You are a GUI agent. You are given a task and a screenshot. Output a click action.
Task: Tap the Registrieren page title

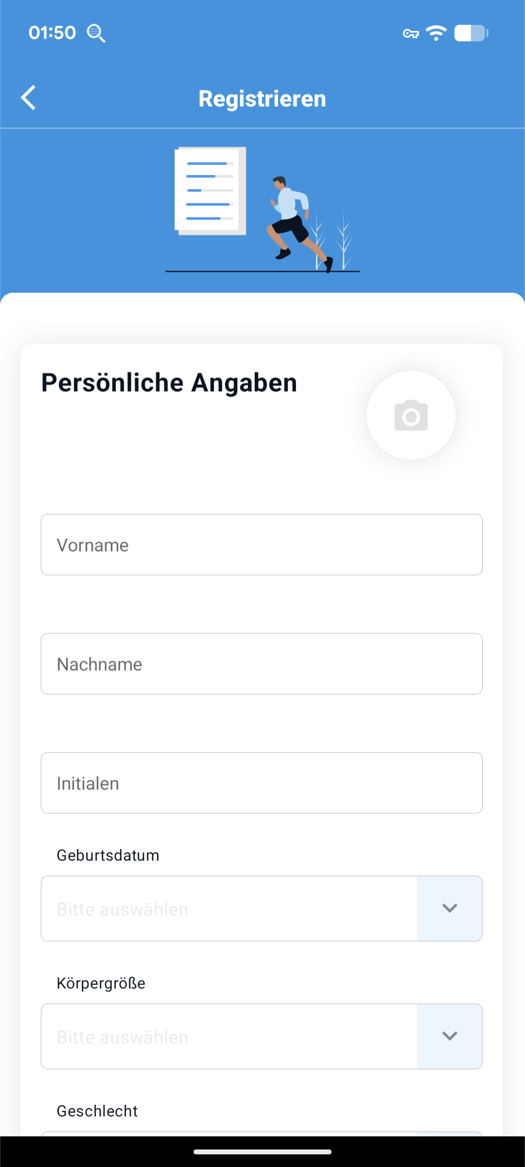click(x=262, y=99)
